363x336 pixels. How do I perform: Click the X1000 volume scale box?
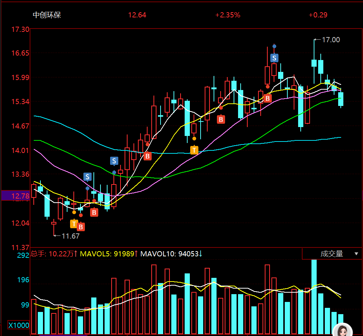coord(19,325)
